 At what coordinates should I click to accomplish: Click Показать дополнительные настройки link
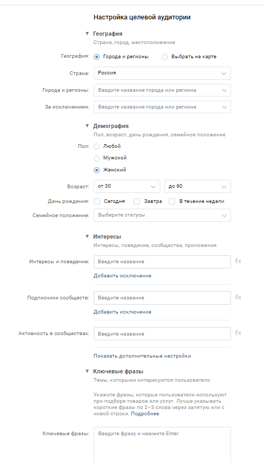click(142, 356)
